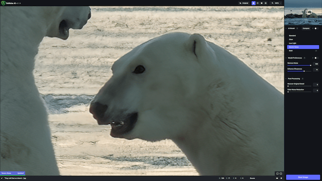Edit the Color Noise Reduction value field
Image resolution: width=322 pixels, height=181 pixels.
316,90
